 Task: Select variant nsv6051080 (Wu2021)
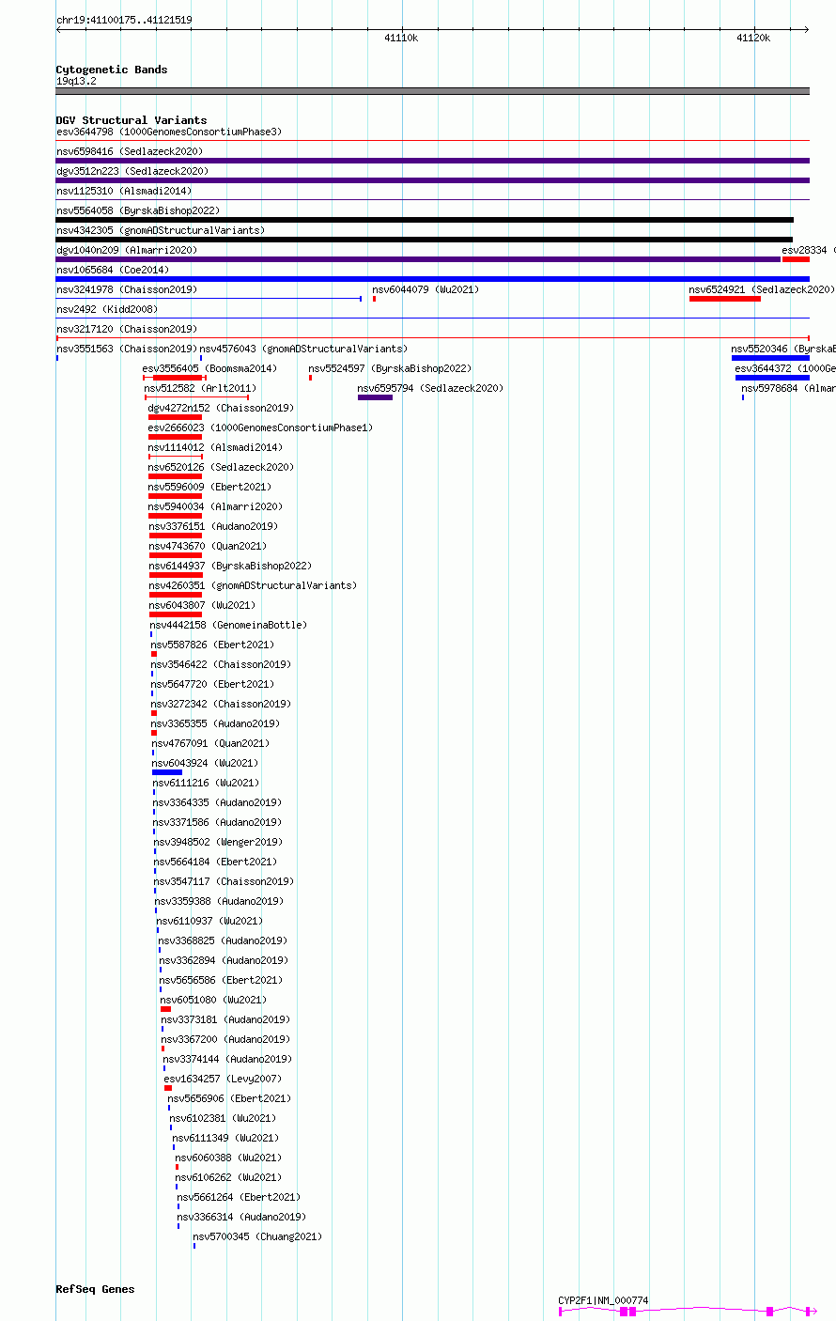click(214, 1000)
